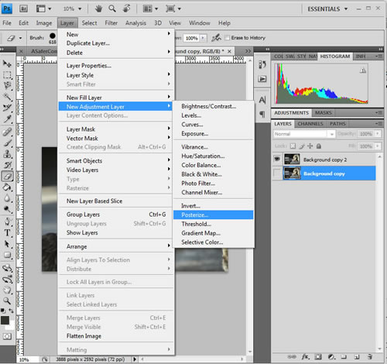387x364 pixels.
Task: Click Group Layers menu entry
Action: point(116,215)
